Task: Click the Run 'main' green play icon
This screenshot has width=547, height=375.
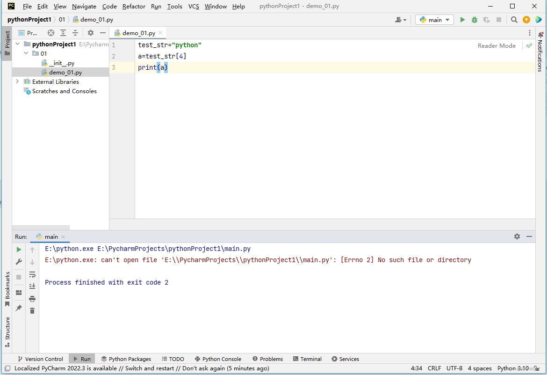Action: pos(462,20)
